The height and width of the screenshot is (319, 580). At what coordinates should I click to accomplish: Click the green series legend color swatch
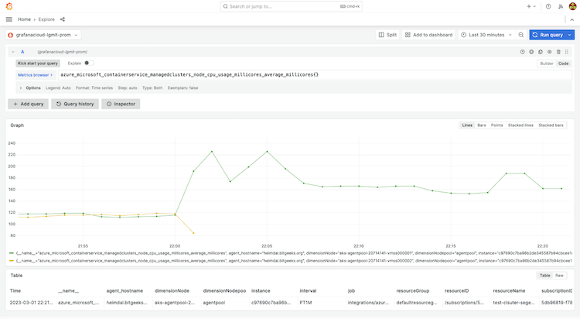[11, 252]
